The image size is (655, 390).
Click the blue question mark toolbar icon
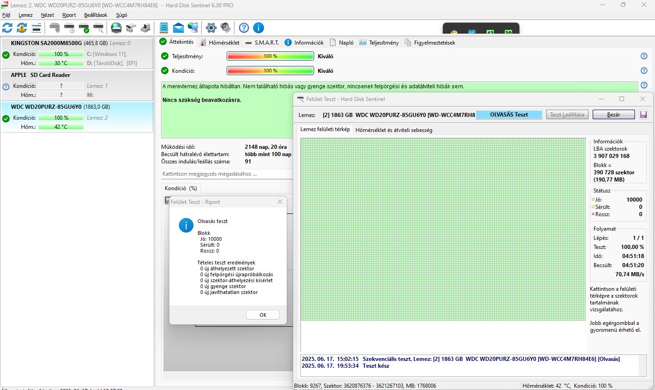click(244, 28)
